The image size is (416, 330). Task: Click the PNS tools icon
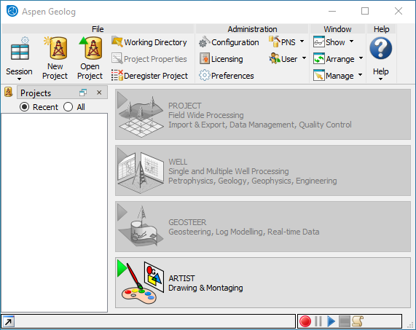tap(275, 42)
